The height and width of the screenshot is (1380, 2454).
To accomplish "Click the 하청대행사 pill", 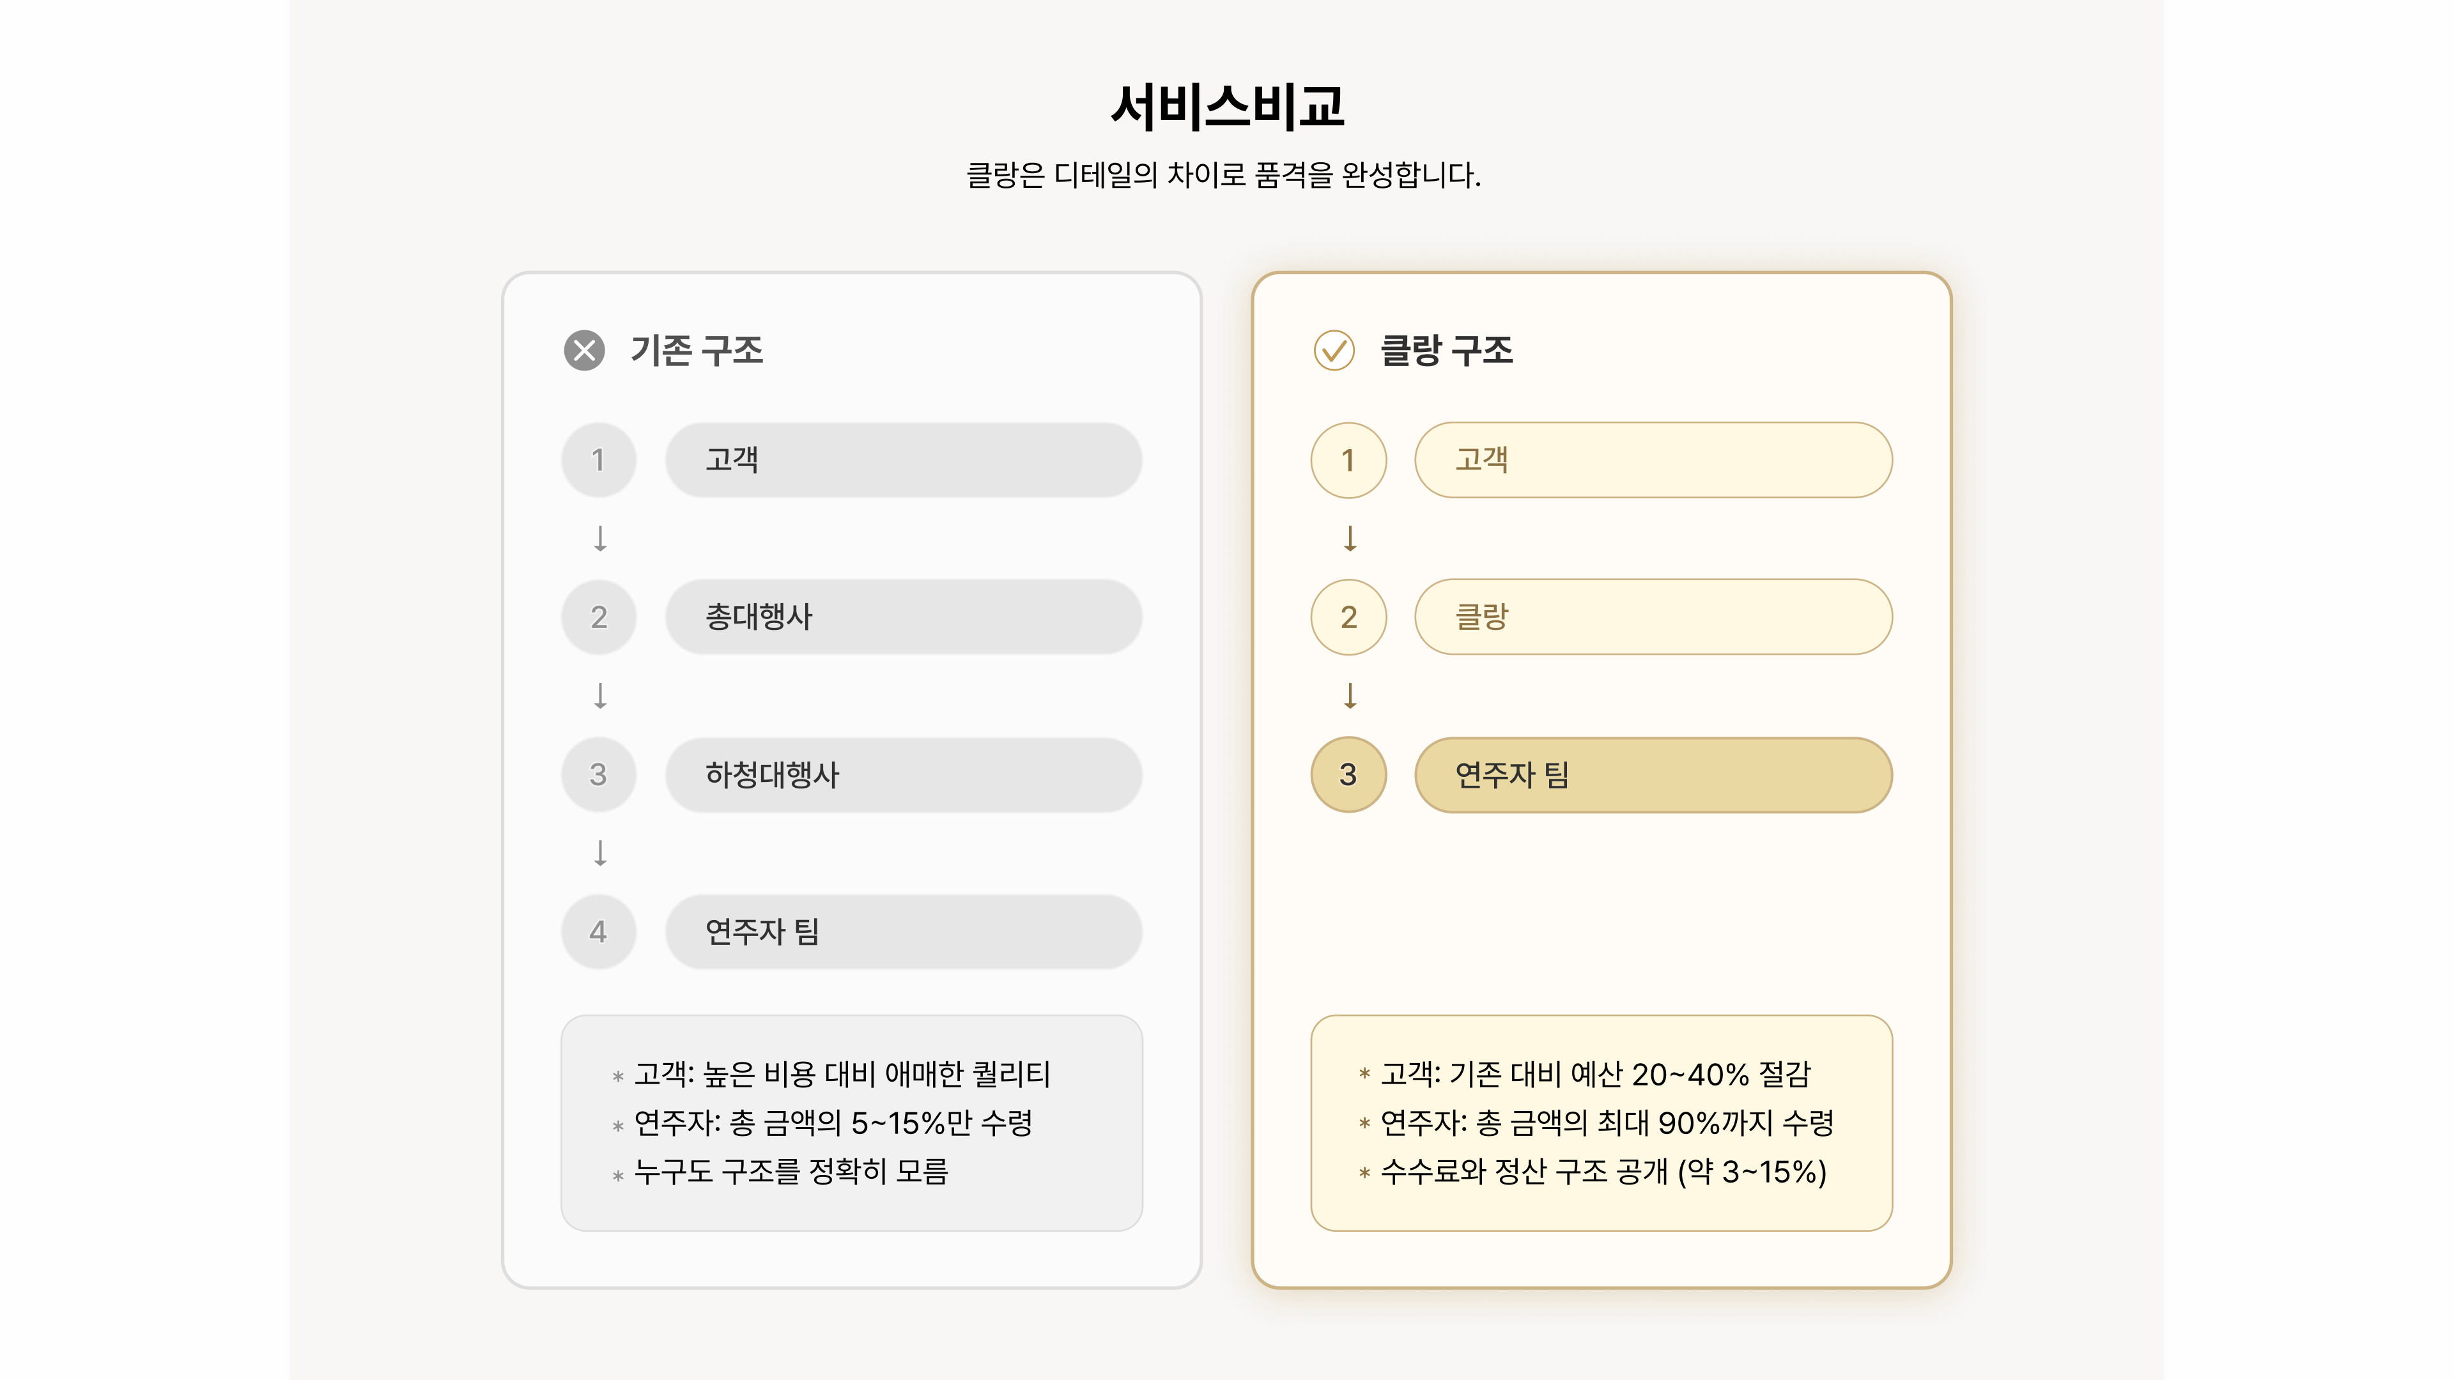I will pos(903,774).
